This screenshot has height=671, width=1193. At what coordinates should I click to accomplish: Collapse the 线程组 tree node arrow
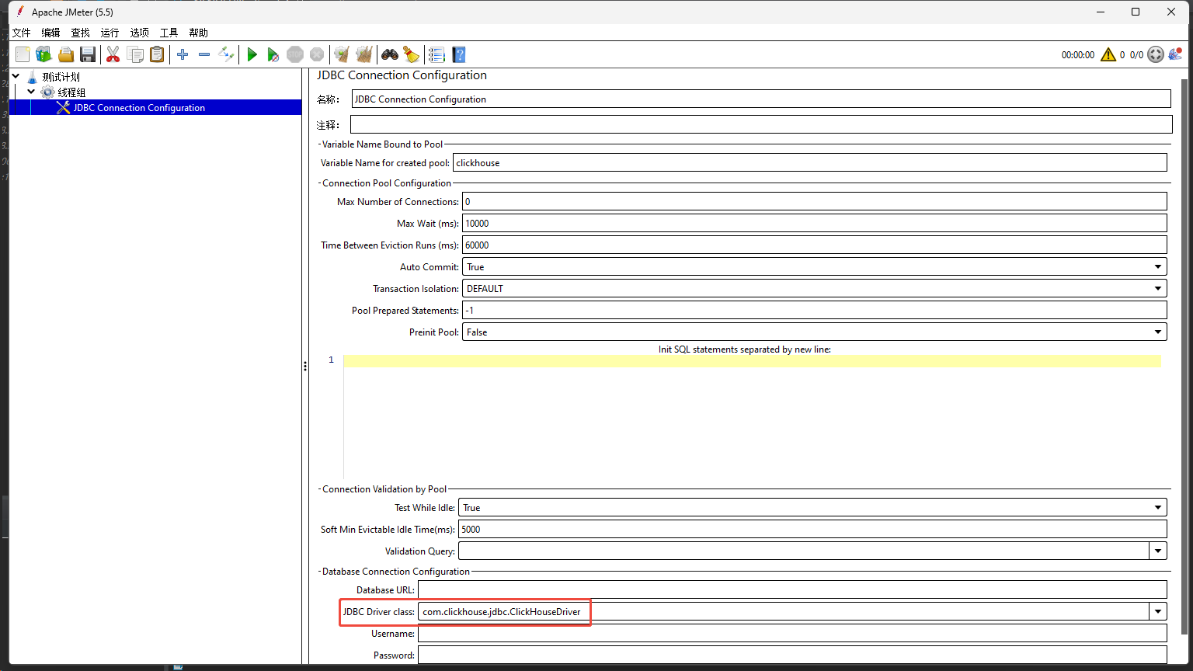31,92
